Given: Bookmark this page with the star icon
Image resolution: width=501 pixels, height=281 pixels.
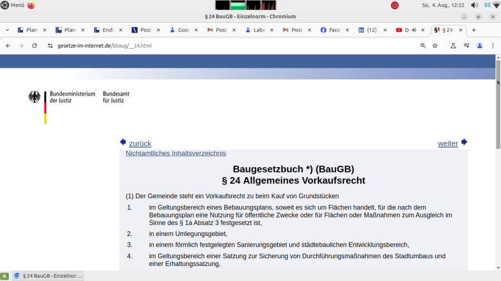Looking at the screenshot, I should tap(435, 46).
